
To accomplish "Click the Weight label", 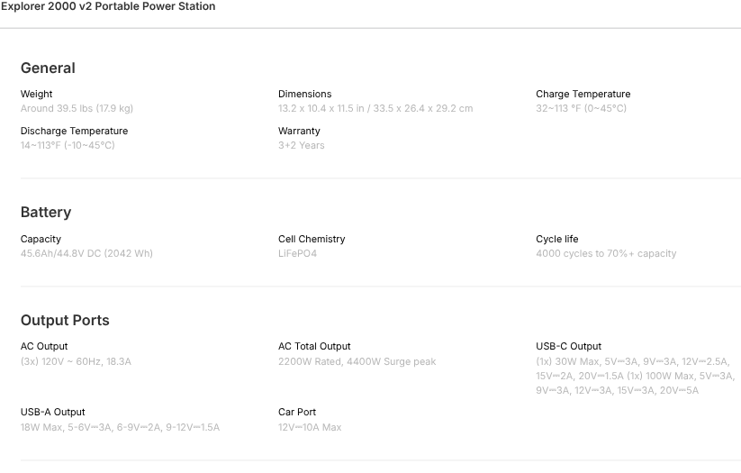I will pyautogui.click(x=37, y=94).
